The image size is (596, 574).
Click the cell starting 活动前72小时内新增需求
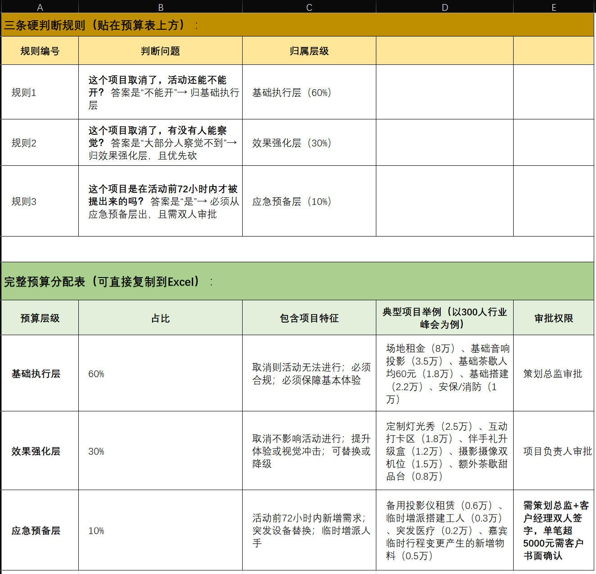[x=309, y=530]
